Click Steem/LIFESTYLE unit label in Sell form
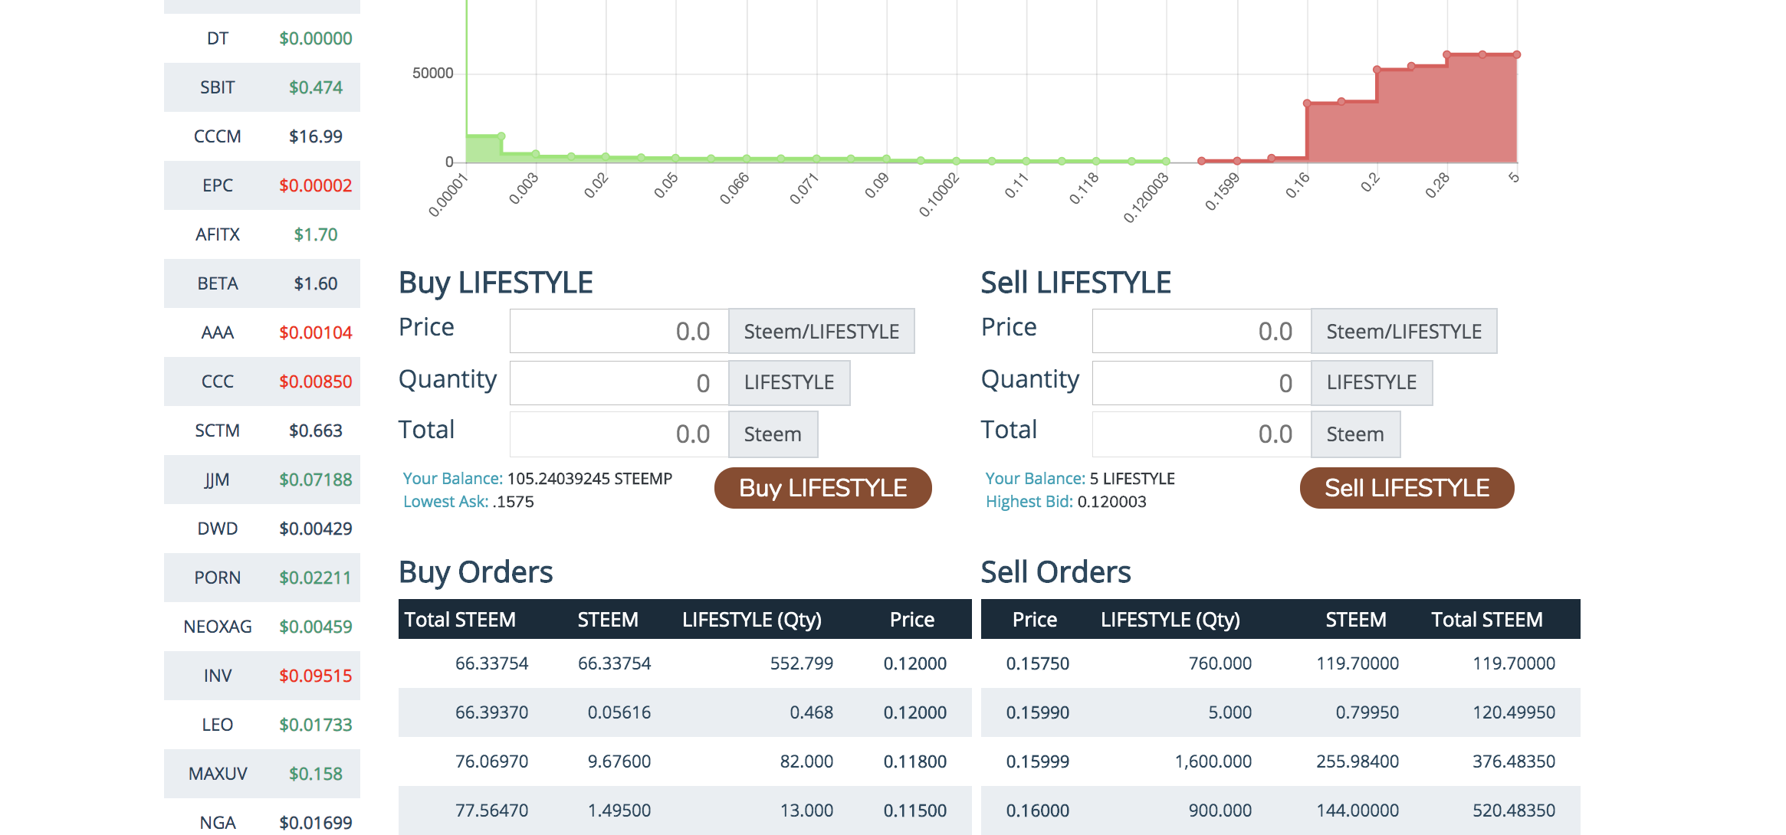 pos(1404,331)
